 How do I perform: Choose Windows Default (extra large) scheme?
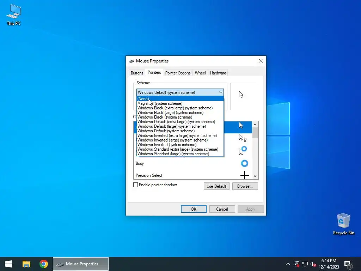point(180,122)
